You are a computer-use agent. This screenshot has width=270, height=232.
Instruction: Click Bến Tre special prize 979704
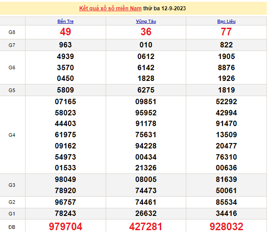pos(65,226)
